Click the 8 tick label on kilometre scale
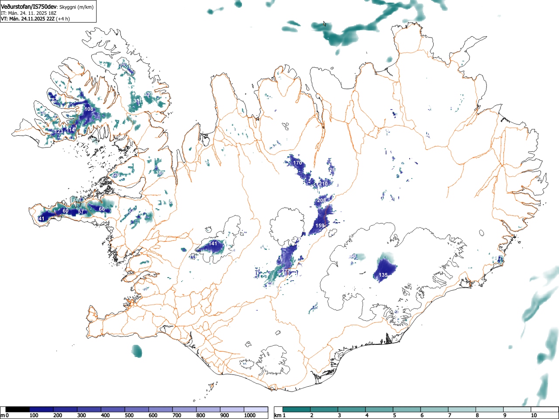559x419 pixels. tap(477, 416)
